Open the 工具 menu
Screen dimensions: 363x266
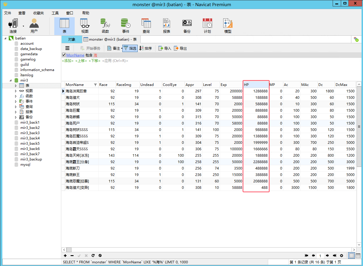(x=55, y=13)
